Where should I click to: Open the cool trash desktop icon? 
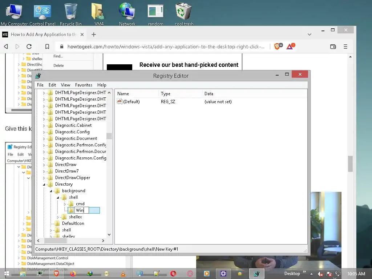[184, 14]
